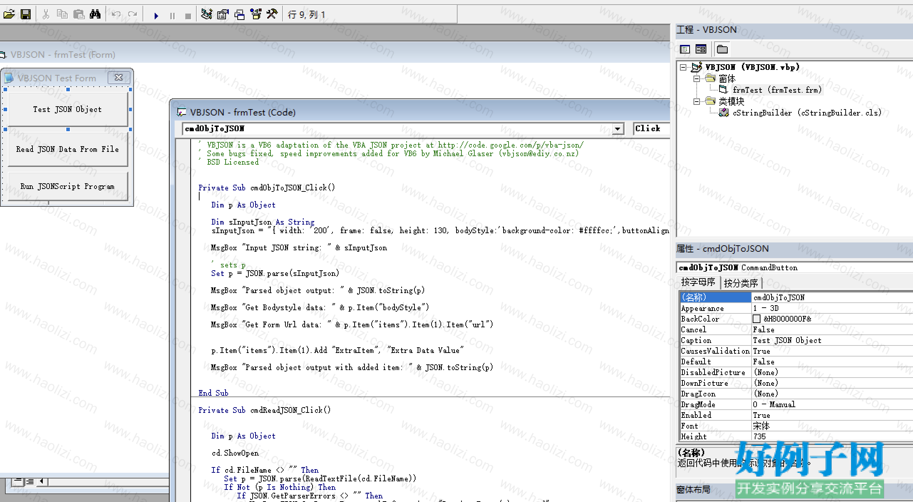The height and width of the screenshot is (502, 913).
Task: Open the cmdObjToJSON object dropdown arrow
Action: coord(618,129)
